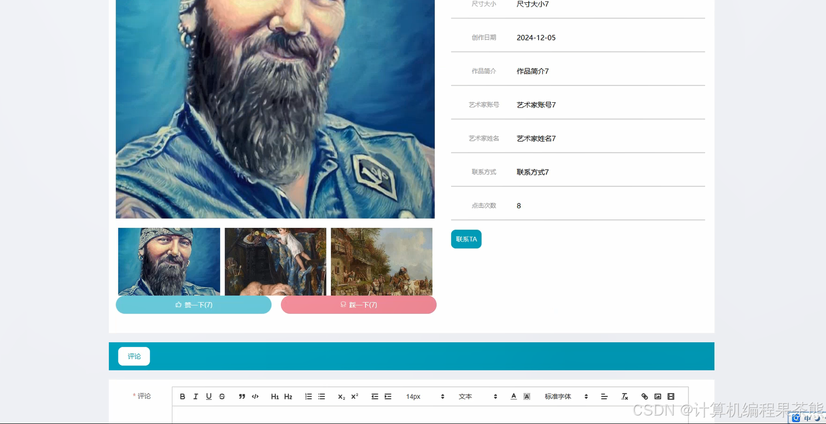Open the 文本 heading style dropdown
The height and width of the screenshot is (424, 826).
(478, 396)
